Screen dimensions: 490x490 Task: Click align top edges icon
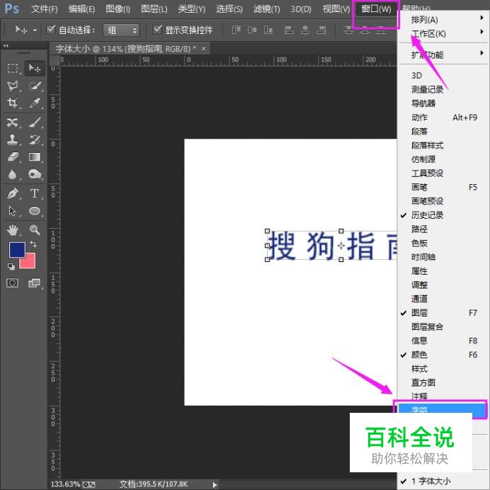point(237,30)
